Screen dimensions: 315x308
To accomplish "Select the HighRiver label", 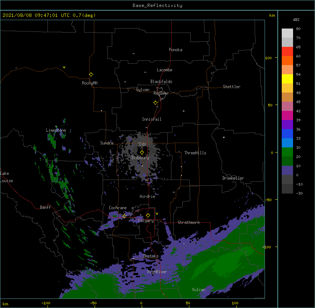I will pos(157,272).
